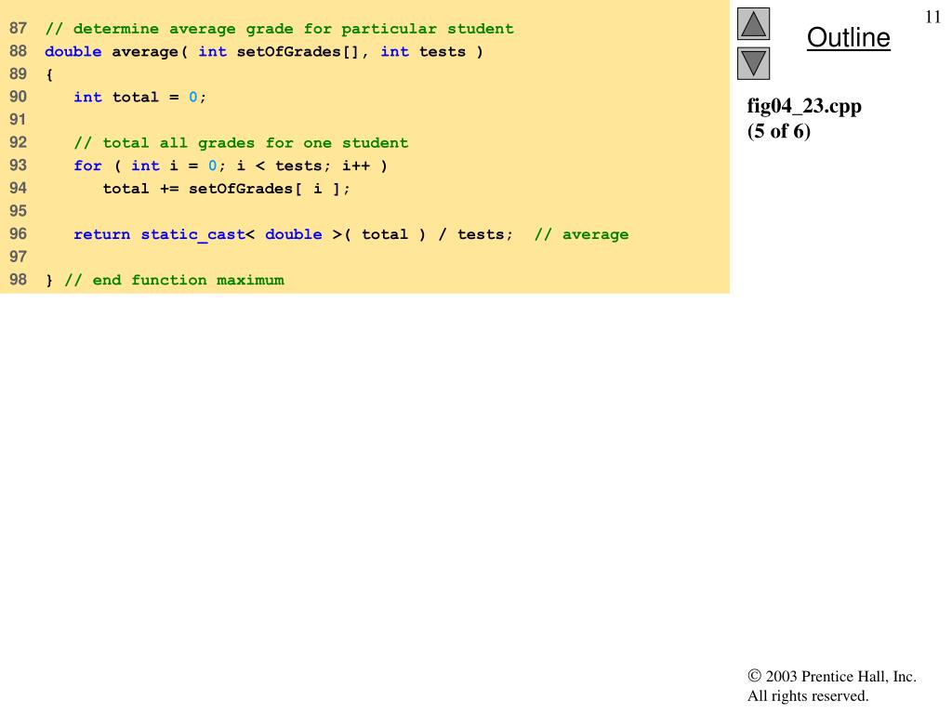Click line number 97
Viewport: 952px width, 714px height.
[x=18, y=257]
